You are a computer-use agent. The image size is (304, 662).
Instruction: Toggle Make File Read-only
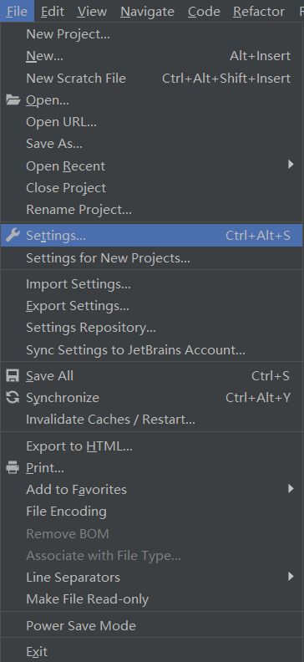point(151,599)
